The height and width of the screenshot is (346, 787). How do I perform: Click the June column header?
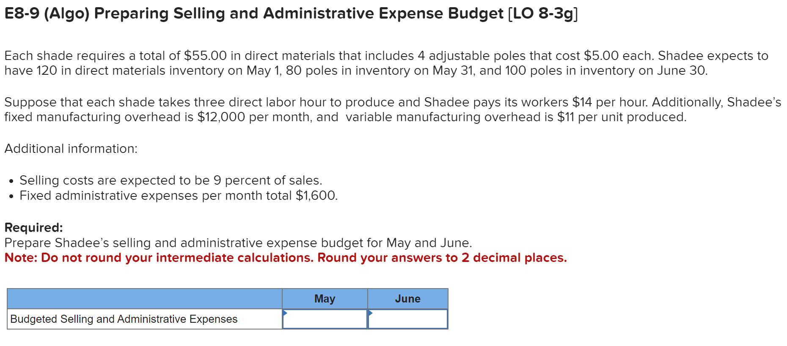click(407, 299)
